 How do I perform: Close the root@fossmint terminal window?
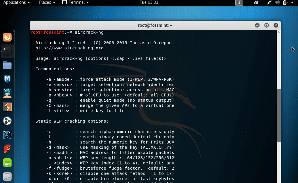point(276,25)
